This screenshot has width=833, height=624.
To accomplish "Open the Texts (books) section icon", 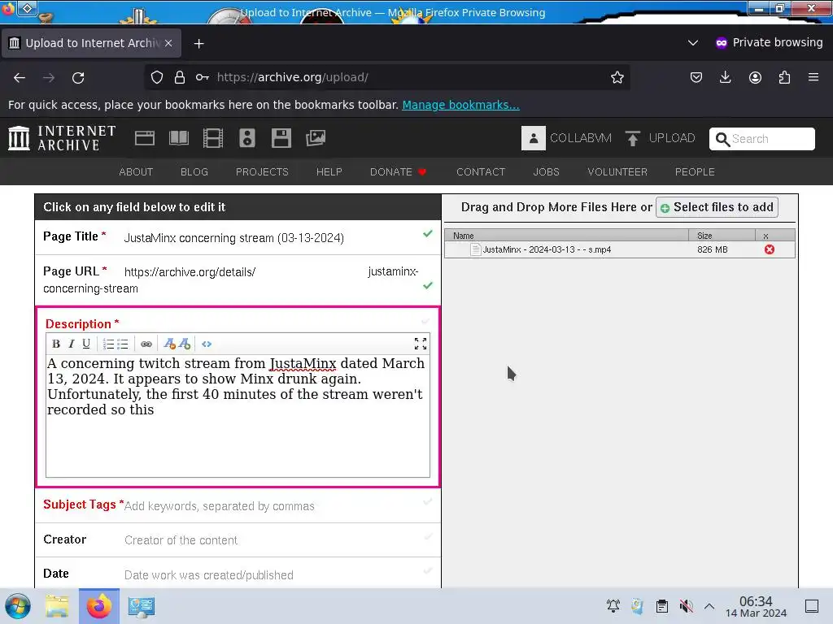I will pos(179,138).
